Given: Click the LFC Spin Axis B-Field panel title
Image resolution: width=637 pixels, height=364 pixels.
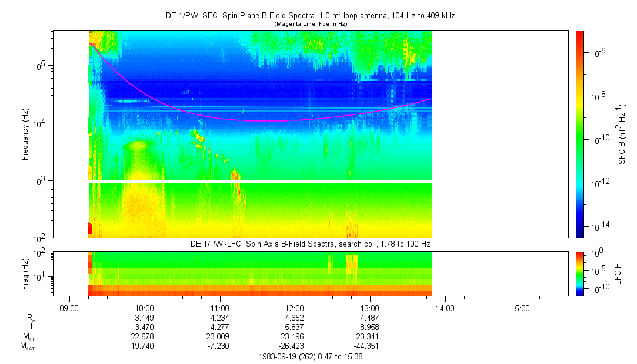Looking at the screenshot, I should pyautogui.click(x=309, y=244).
